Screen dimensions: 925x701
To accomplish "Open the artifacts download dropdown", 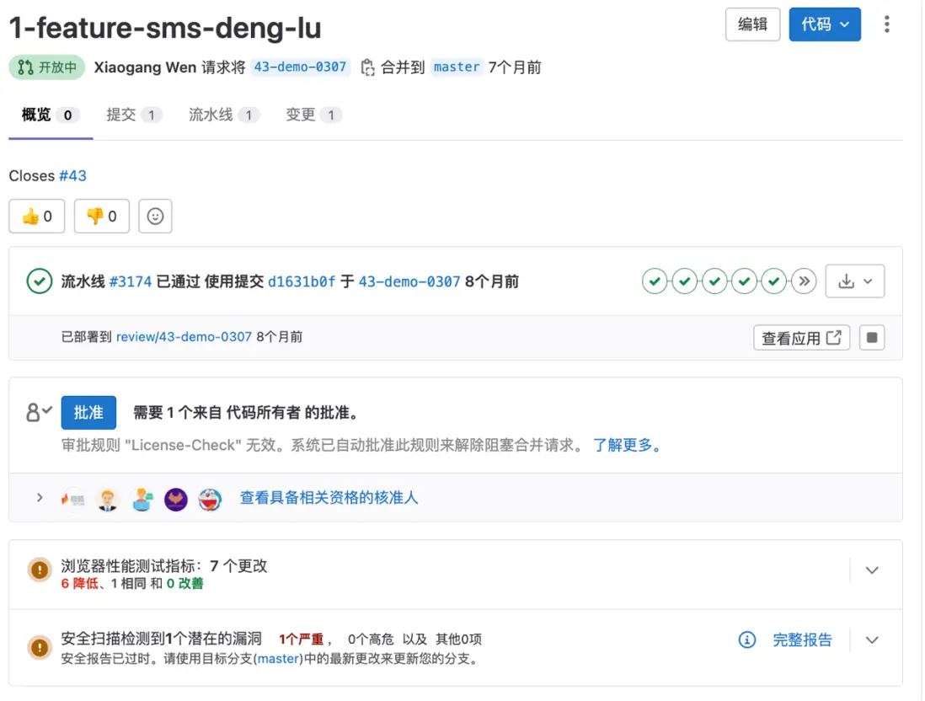I will [855, 281].
